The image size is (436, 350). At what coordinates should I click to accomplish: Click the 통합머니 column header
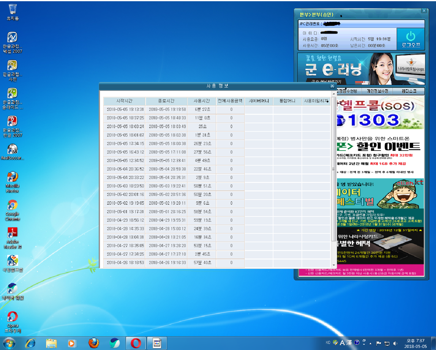point(287,101)
